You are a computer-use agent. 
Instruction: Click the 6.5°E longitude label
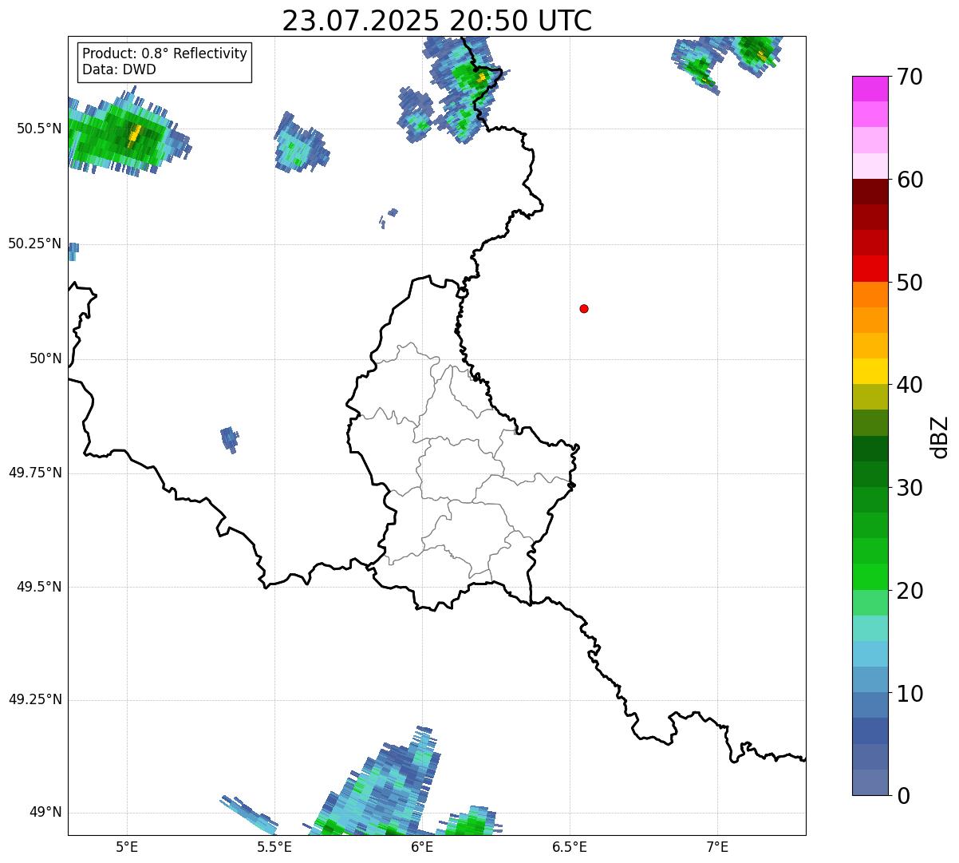570,846
